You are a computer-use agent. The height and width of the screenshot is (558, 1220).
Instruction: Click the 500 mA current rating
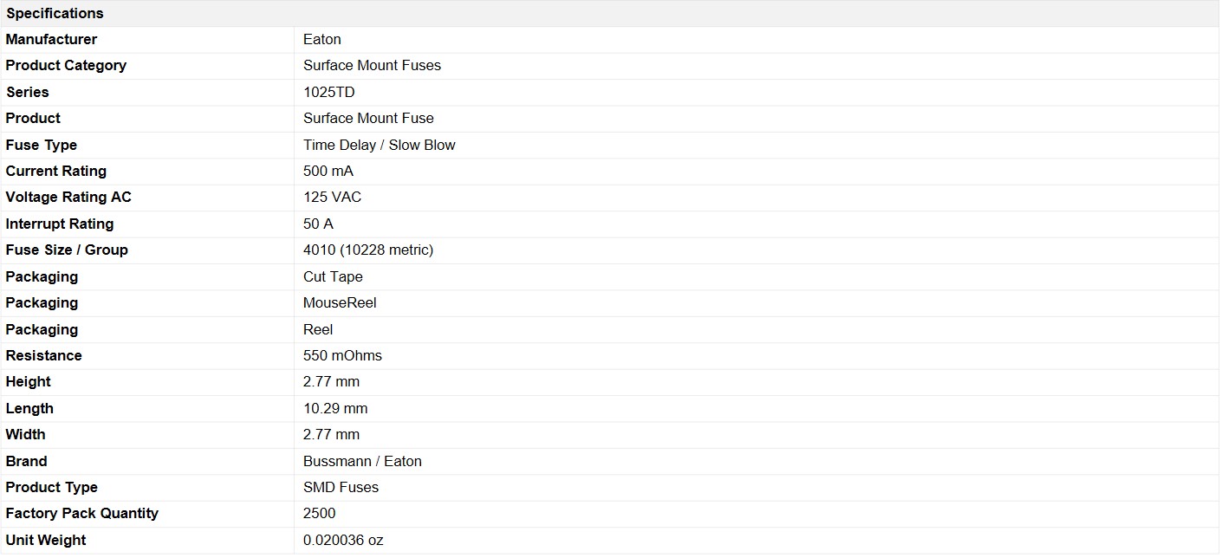(328, 171)
